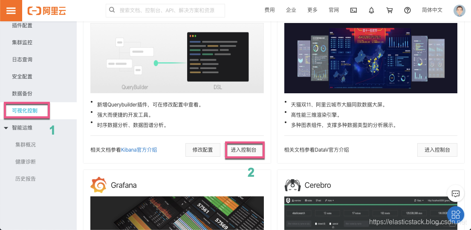The image size is (471, 230).
Task: Click text 新增Querybuilder插件，可在修改配置中查看
Action: (x=149, y=105)
